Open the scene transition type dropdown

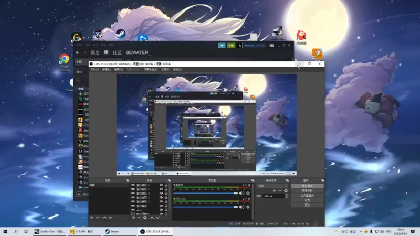click(x=272, y=186)
